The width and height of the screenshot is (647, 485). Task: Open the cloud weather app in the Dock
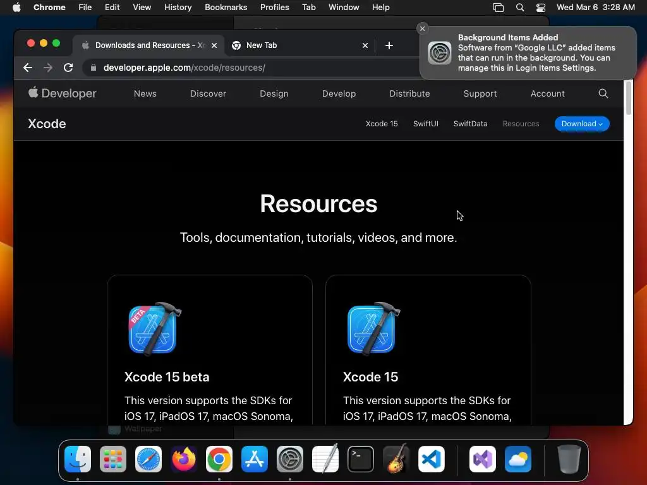(518, 459)
